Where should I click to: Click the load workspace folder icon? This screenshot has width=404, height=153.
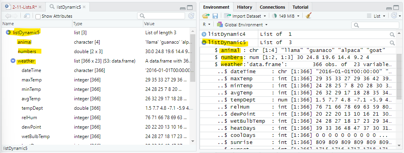pyautogui.click(x=206, y=16)
